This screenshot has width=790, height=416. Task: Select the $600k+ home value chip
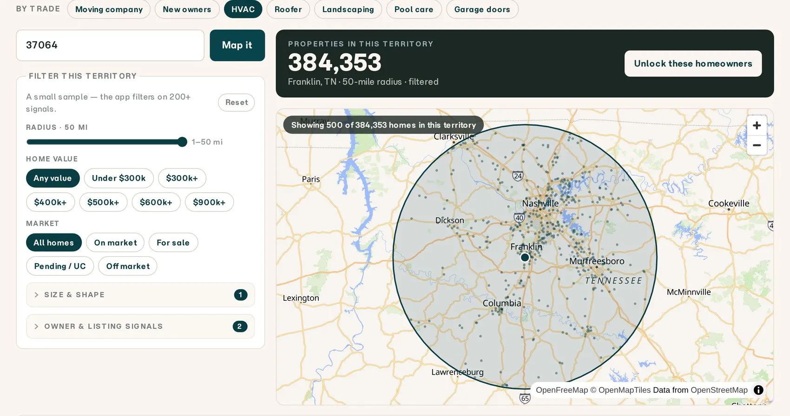156,202
